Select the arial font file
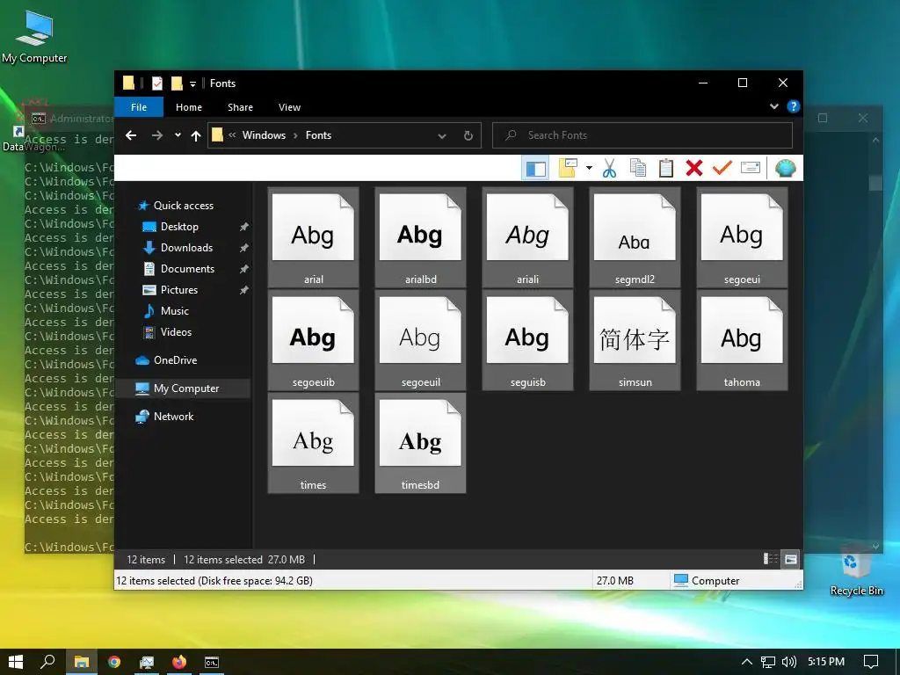900x675 pixels. point(314,237)
